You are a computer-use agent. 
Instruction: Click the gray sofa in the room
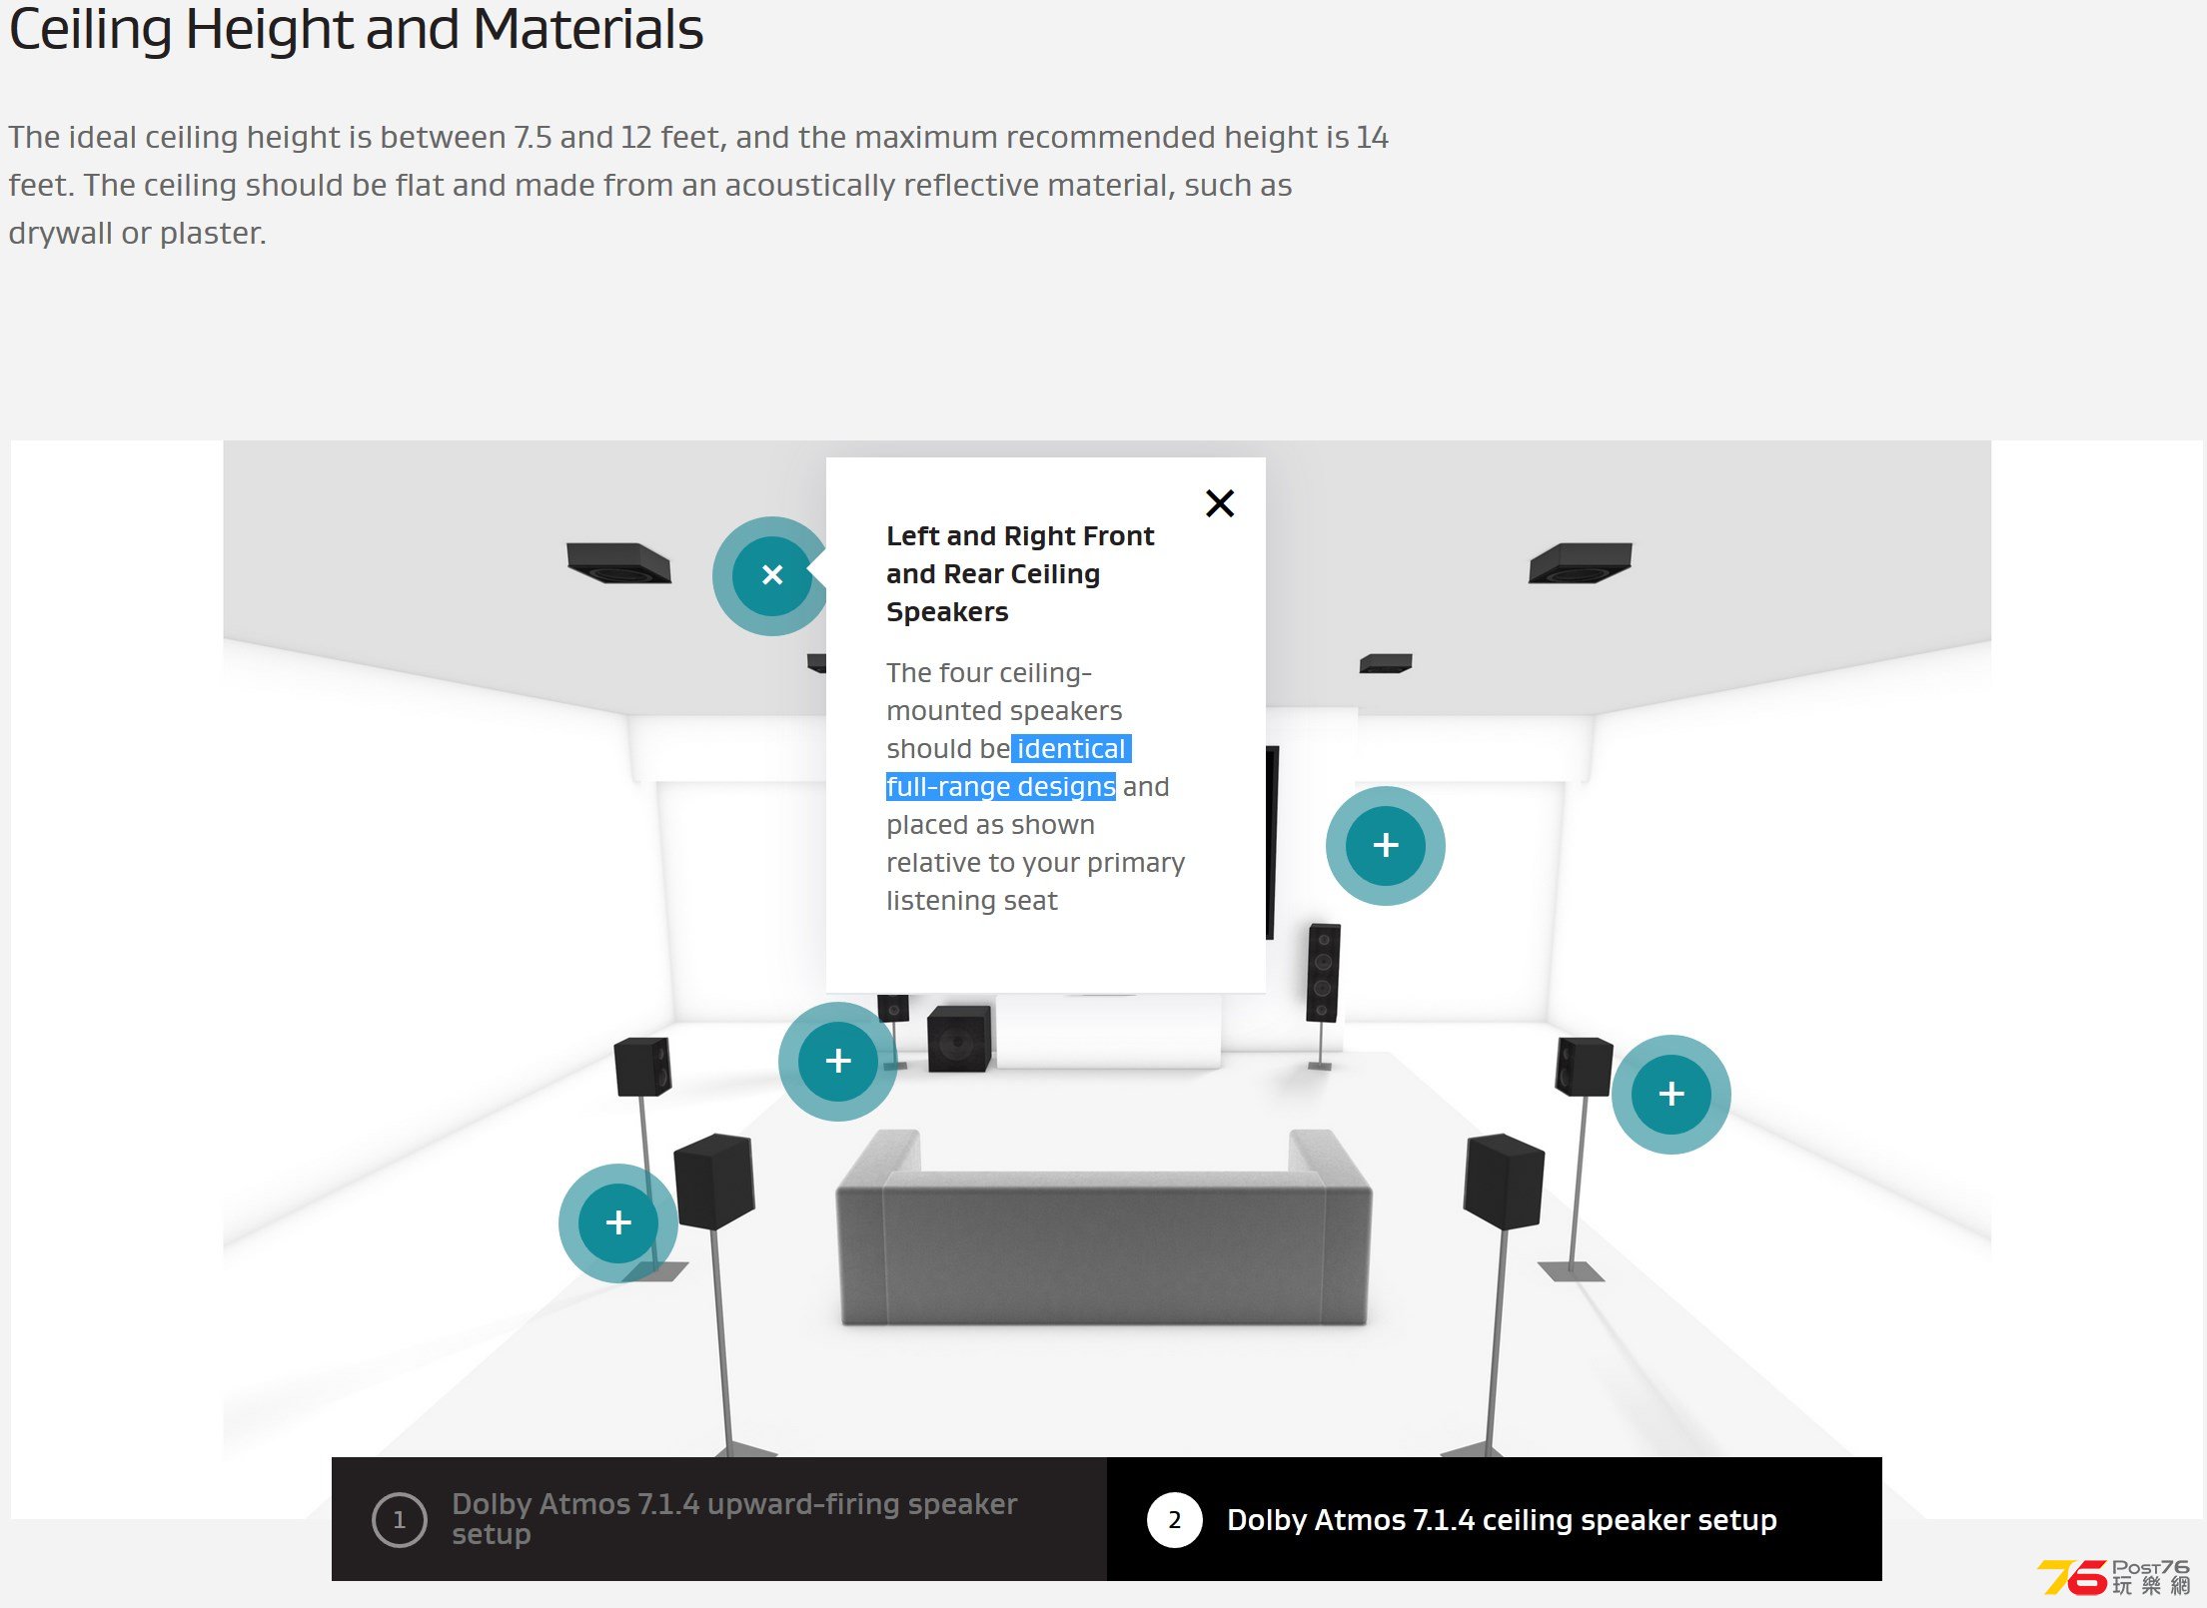click(1103, 1227)
